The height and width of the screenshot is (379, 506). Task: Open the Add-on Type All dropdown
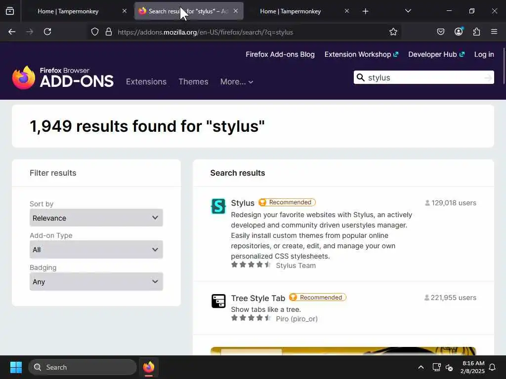coord(96,249)
